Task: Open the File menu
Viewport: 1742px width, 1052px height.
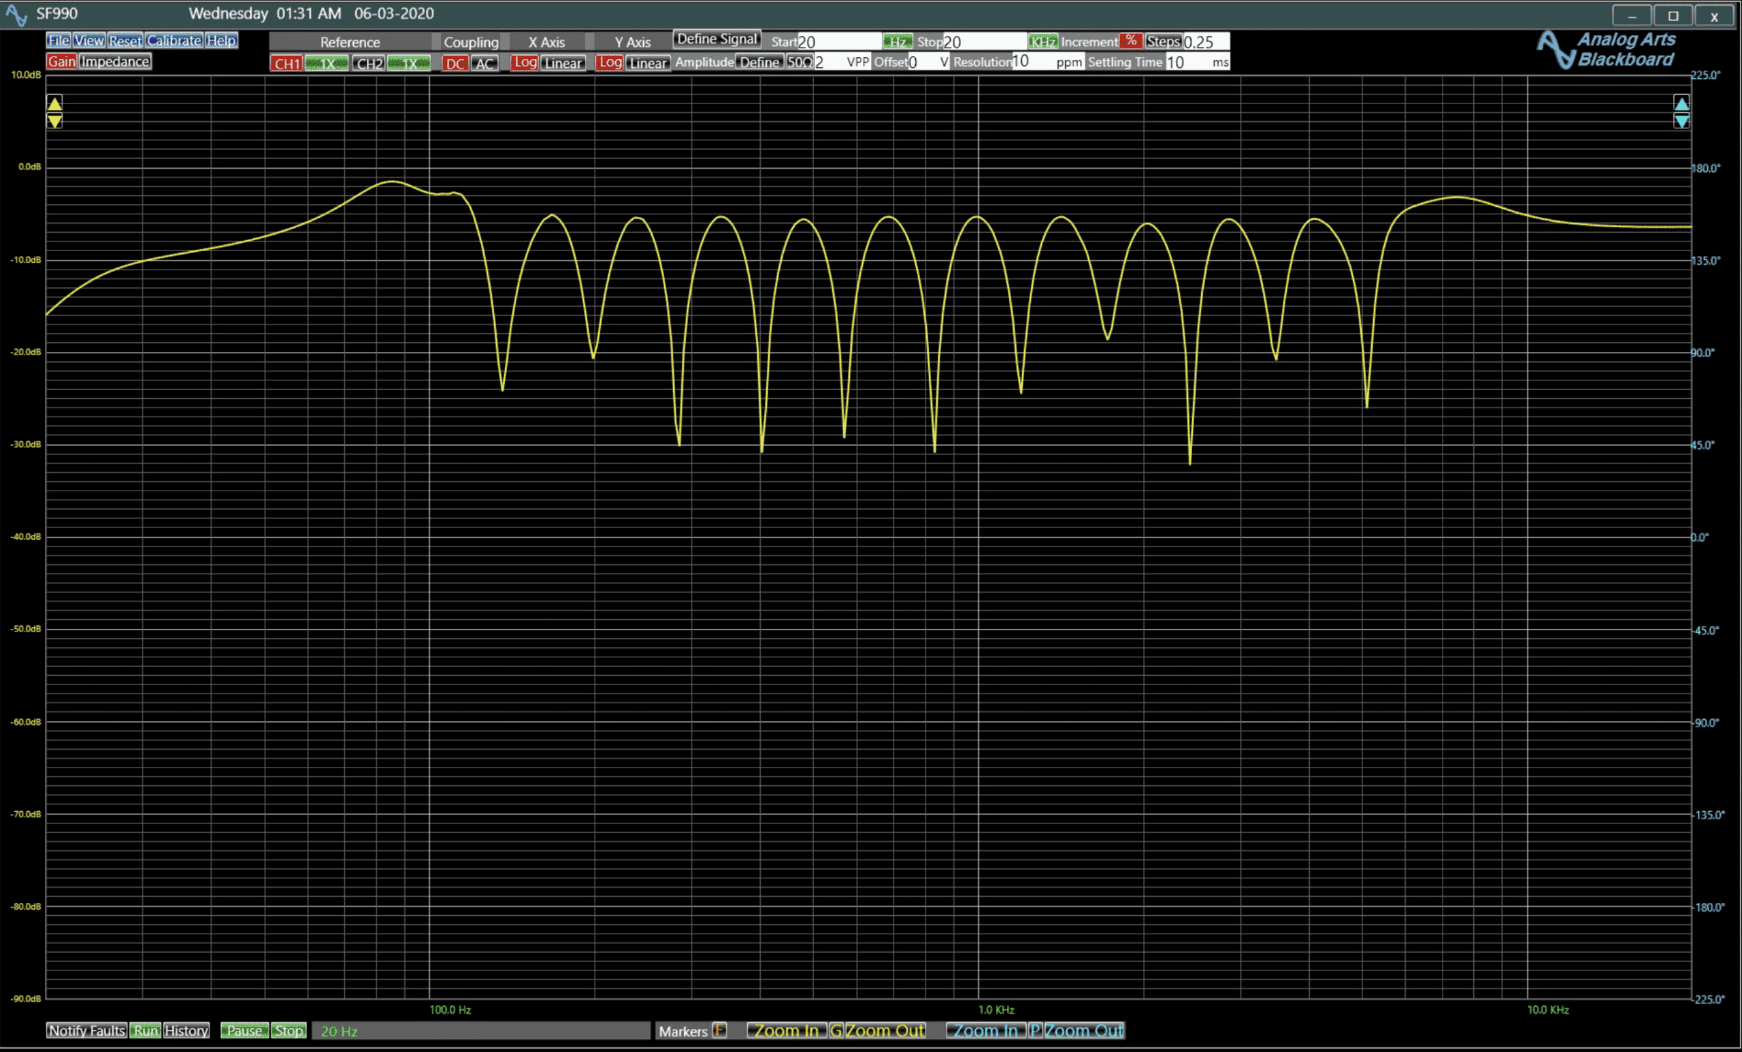Action: coord(58,40)
